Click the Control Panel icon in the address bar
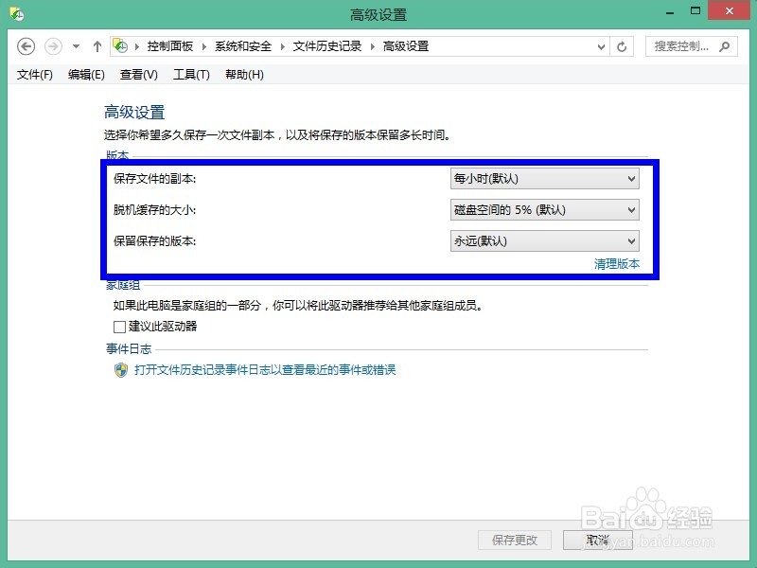The height and width of the screenshot is (568, 757). pos(120,44)
